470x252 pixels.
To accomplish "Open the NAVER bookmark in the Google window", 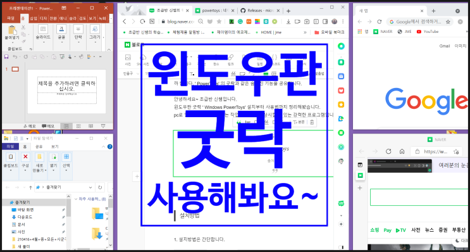I will pos(383,32).
